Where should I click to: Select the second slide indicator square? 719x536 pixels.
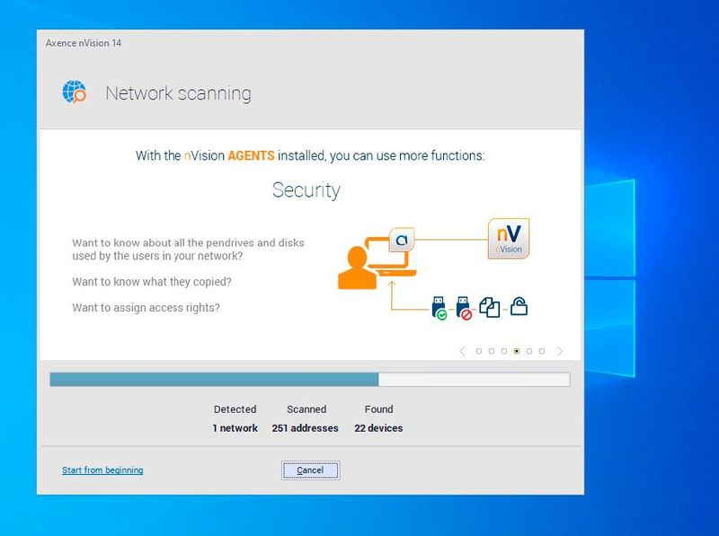click(491, 351)
